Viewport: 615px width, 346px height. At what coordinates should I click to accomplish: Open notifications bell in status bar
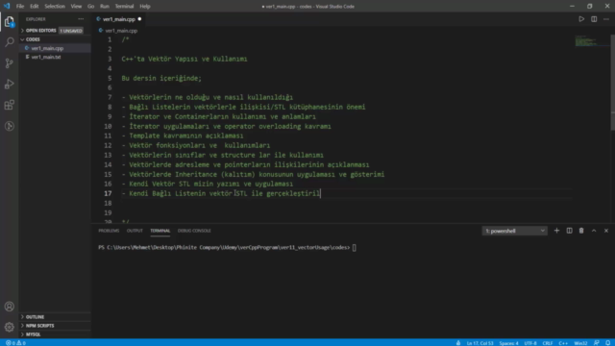click(607, 343)
